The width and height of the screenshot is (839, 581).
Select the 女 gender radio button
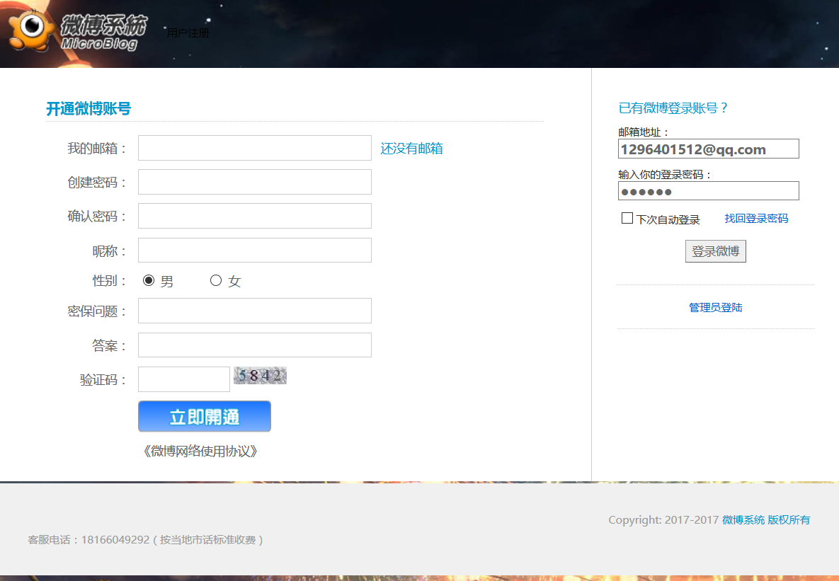pyautogui.click(x=216, y=280)
